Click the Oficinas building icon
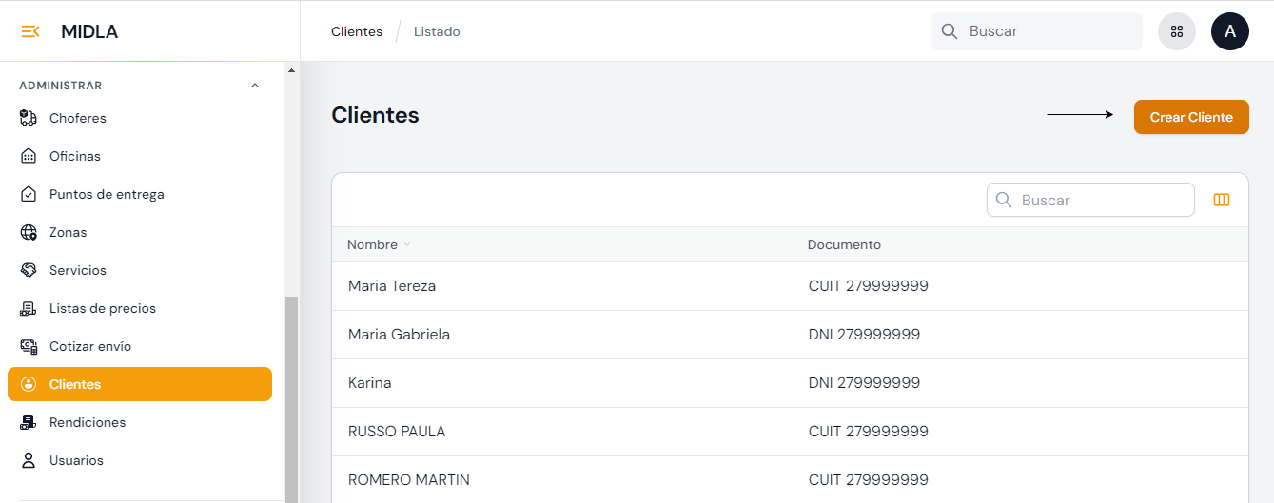1274x503 pixels. 29,156
